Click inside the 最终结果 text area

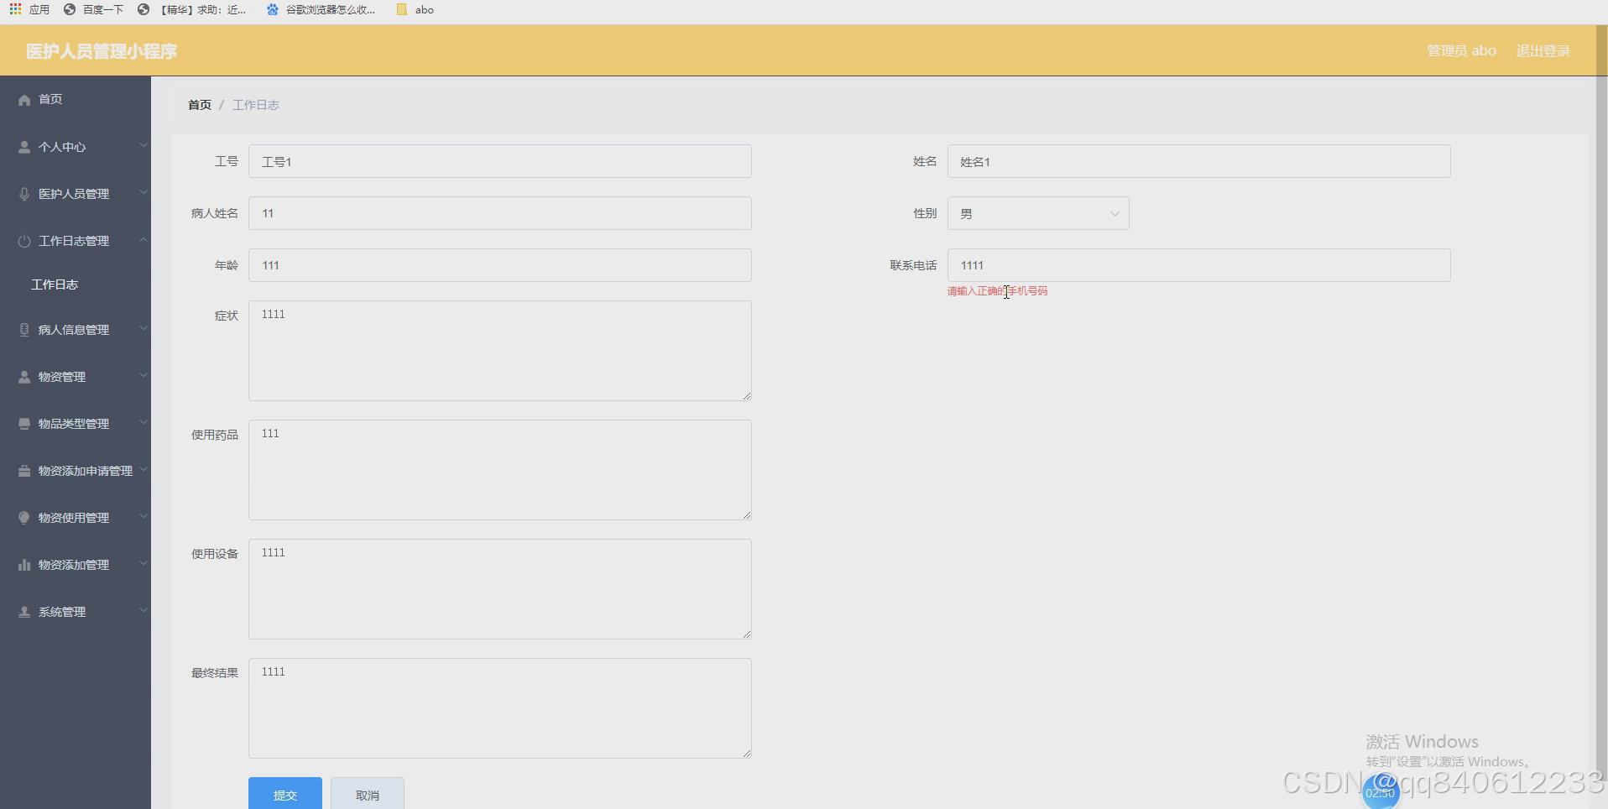click(x=500, y=708)
